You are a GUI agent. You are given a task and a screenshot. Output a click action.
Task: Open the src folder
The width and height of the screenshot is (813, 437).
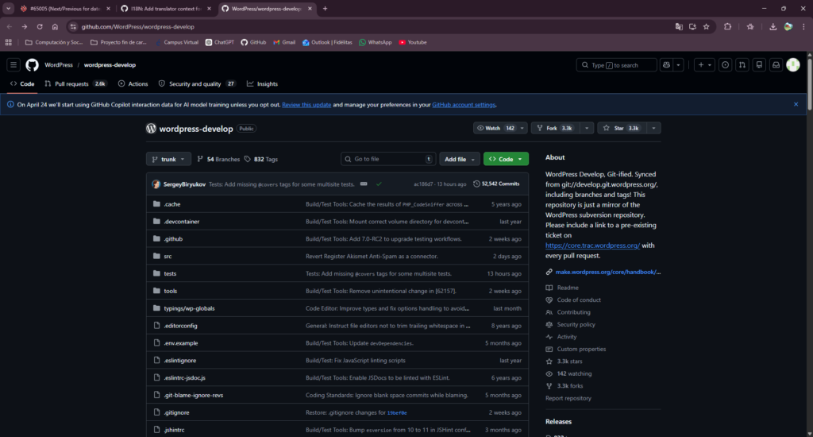coord(168,257)
